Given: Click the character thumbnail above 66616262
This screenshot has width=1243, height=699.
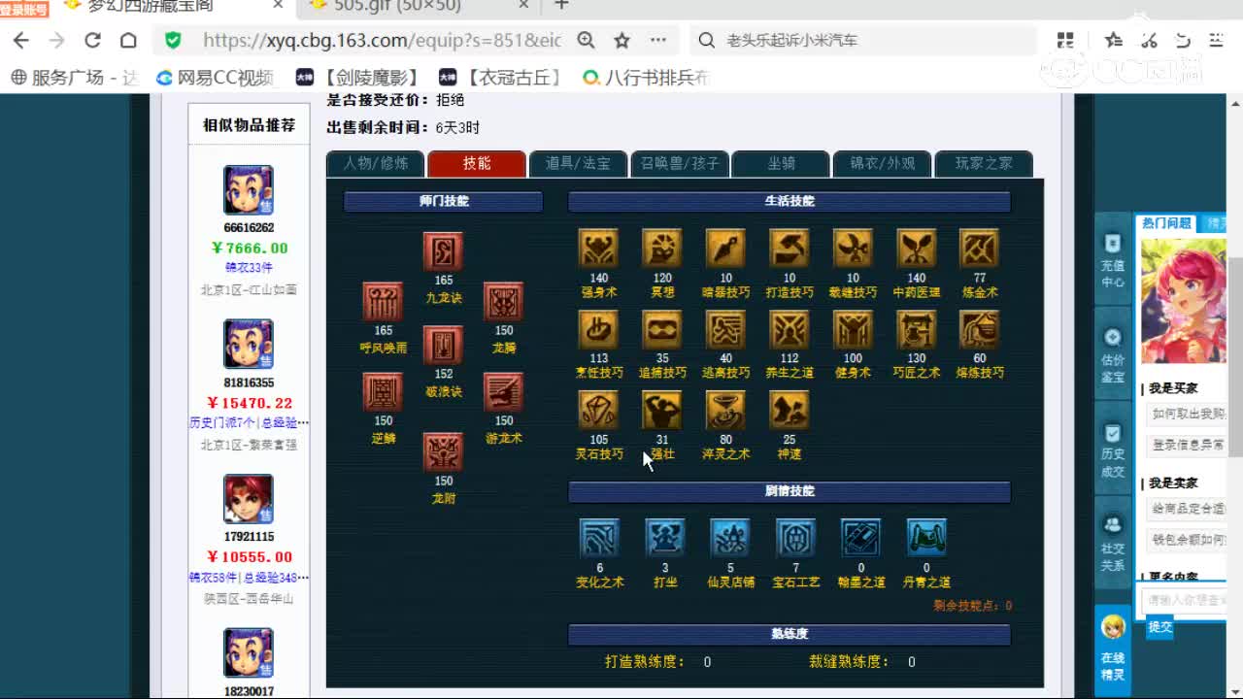Looking at the screenshot, I should pyautogui.click(x=249, y=189).
